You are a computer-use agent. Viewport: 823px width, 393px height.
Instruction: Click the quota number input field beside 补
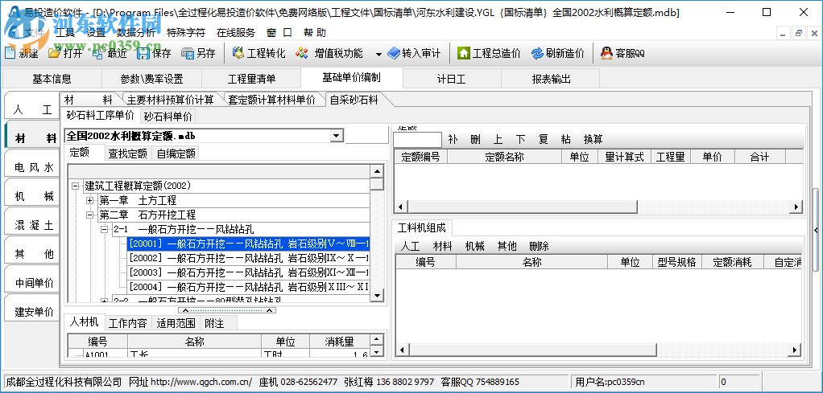[418, 139]
